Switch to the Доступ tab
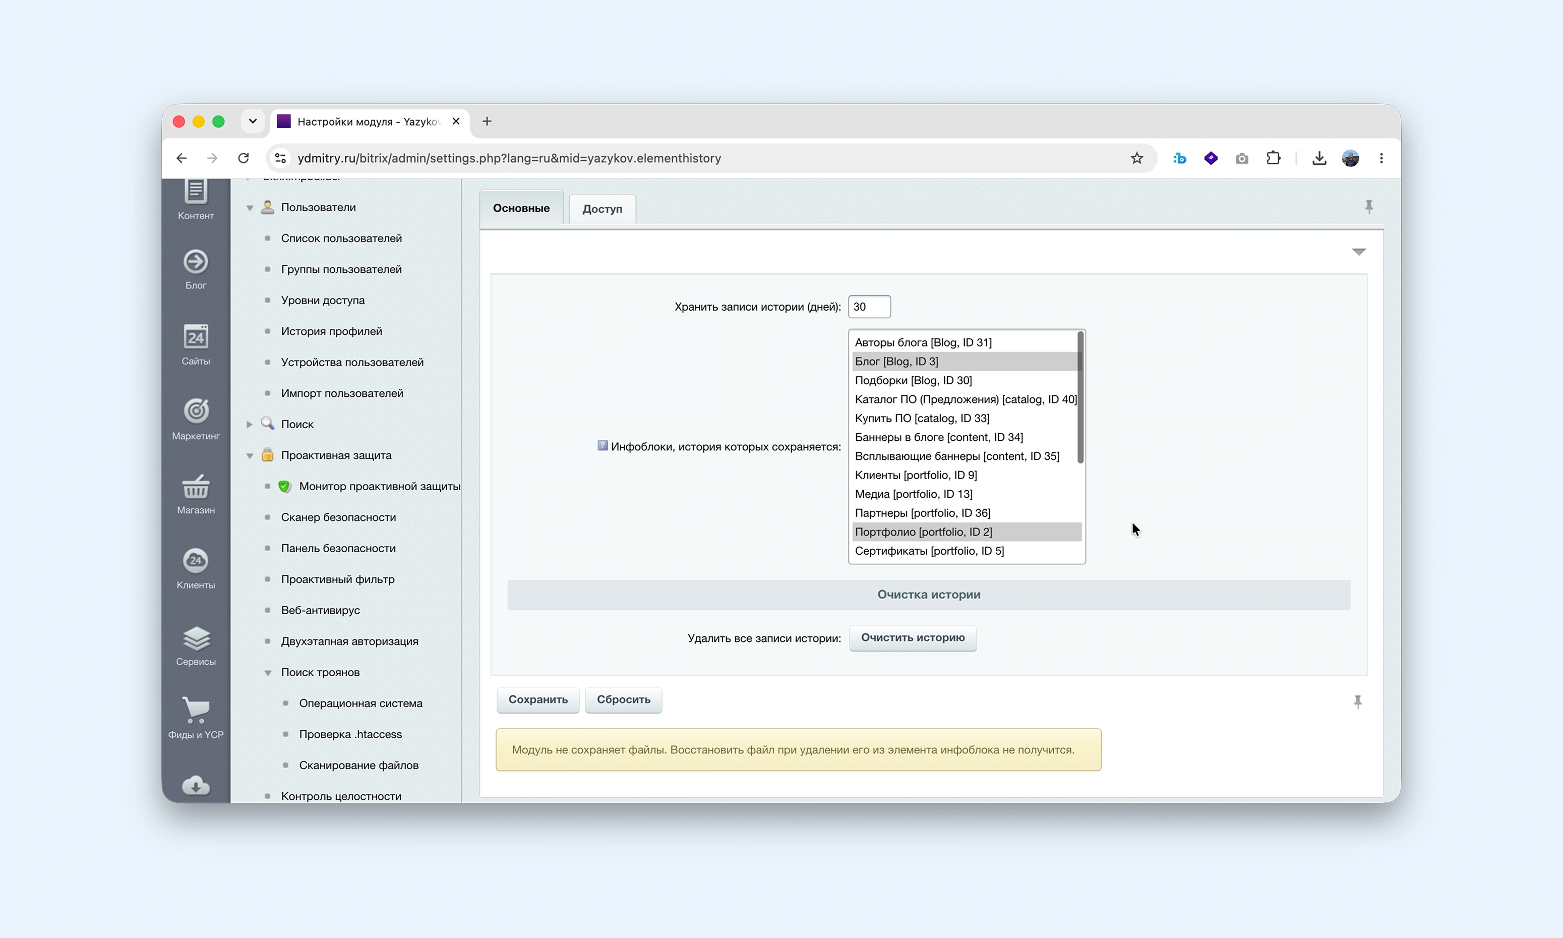The width and height of the screenshot is (1563, 938). coord(602,209)
